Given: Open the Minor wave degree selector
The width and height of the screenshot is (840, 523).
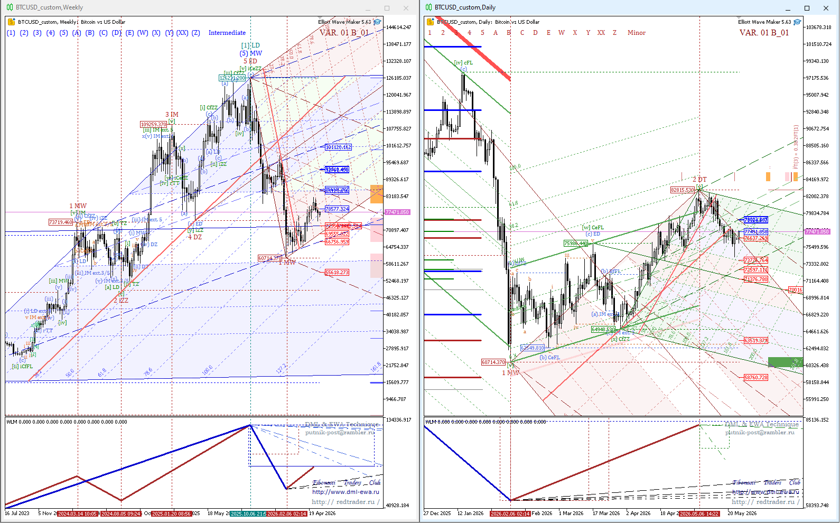Looking at the screenshot, I should 637,33.
